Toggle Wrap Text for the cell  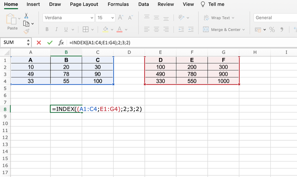pos(217,18)
